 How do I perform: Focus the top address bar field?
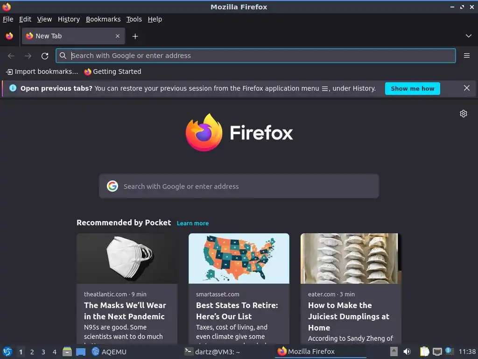coord(255,56)
